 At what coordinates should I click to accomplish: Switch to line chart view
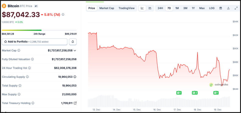142,8
